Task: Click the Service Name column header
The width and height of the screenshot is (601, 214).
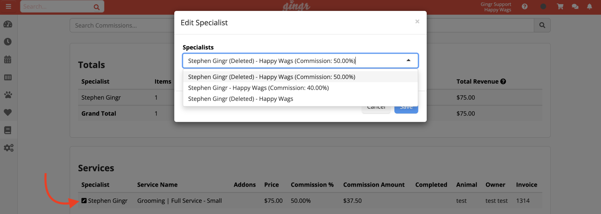Action: click(157, 184)
